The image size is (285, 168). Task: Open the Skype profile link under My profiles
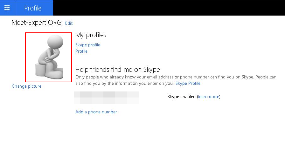[x=87, y=45]
